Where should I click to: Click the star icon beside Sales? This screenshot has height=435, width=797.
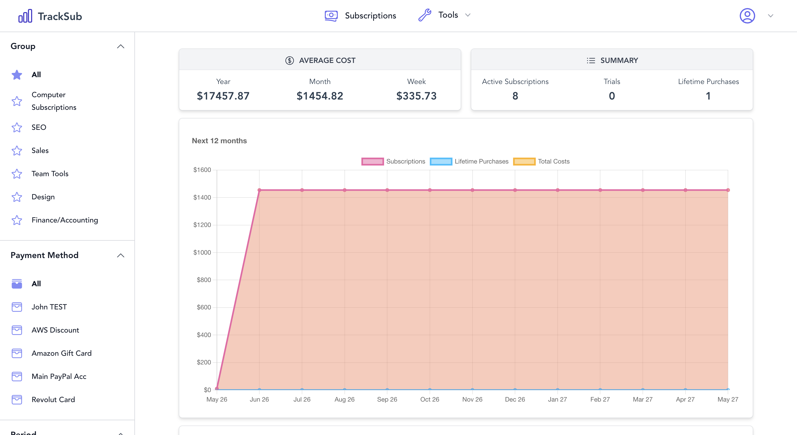(x=17, y=151)
